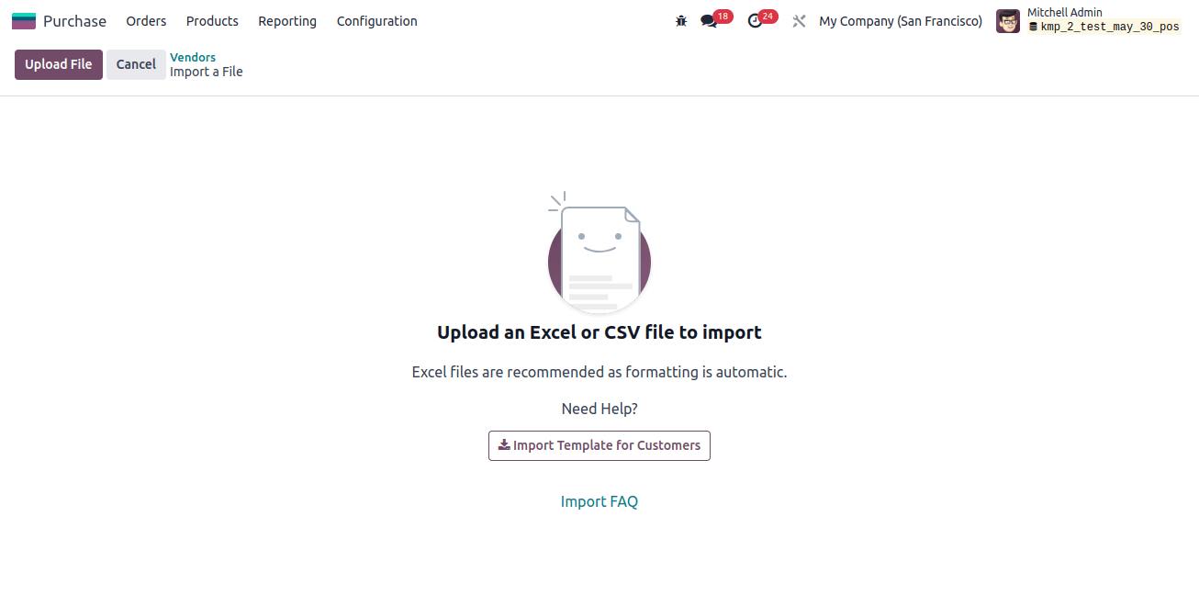Go back to Vendors breadcrumb
The height and width of the screenshot is (606, 1199).
(193, 57)
